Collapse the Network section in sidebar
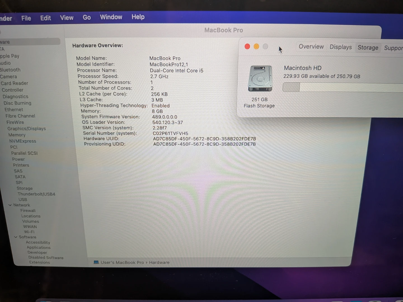Image resolution: width=403 pixels, height=302 pixels. (10, 205)
